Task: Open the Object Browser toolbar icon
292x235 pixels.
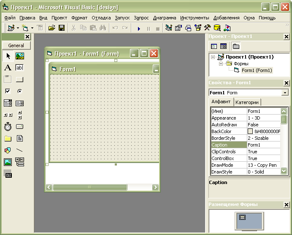Action: 198,28
